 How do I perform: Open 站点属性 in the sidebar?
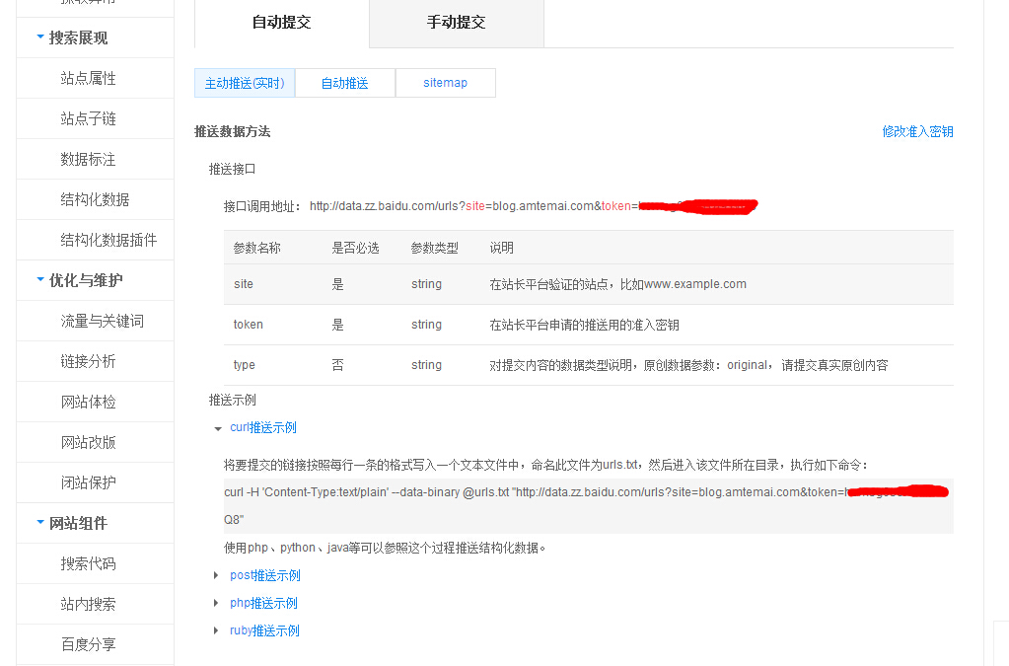88,78
